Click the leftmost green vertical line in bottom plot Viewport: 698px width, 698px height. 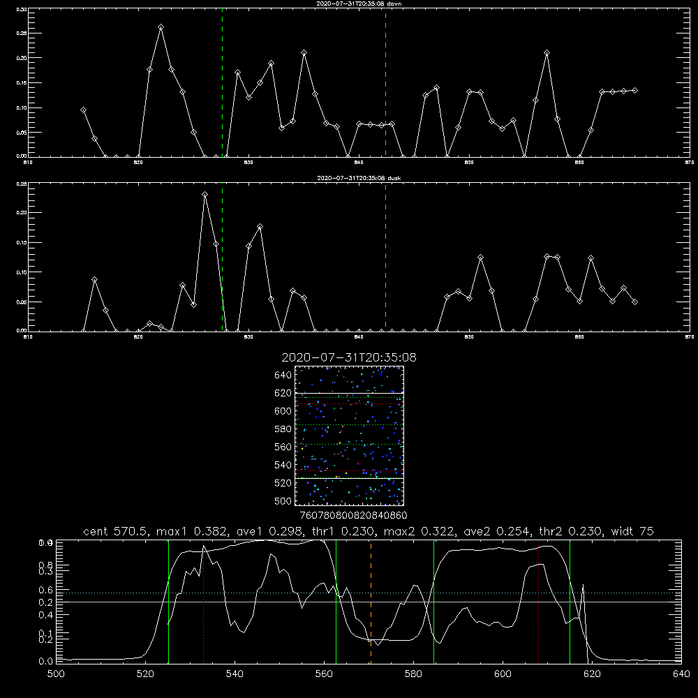tap(168, 602)
